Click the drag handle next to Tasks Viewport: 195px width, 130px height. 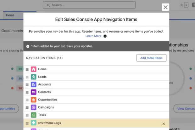click(27, 115)
